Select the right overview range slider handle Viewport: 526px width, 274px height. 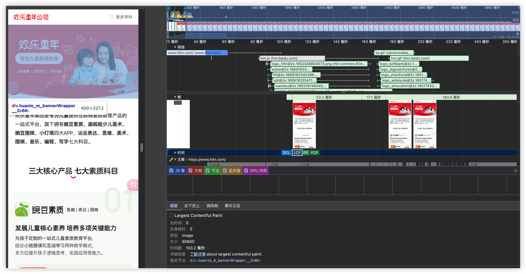(185, 8)
